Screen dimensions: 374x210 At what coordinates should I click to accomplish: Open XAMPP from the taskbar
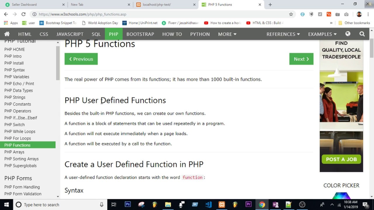coord(222,204)
